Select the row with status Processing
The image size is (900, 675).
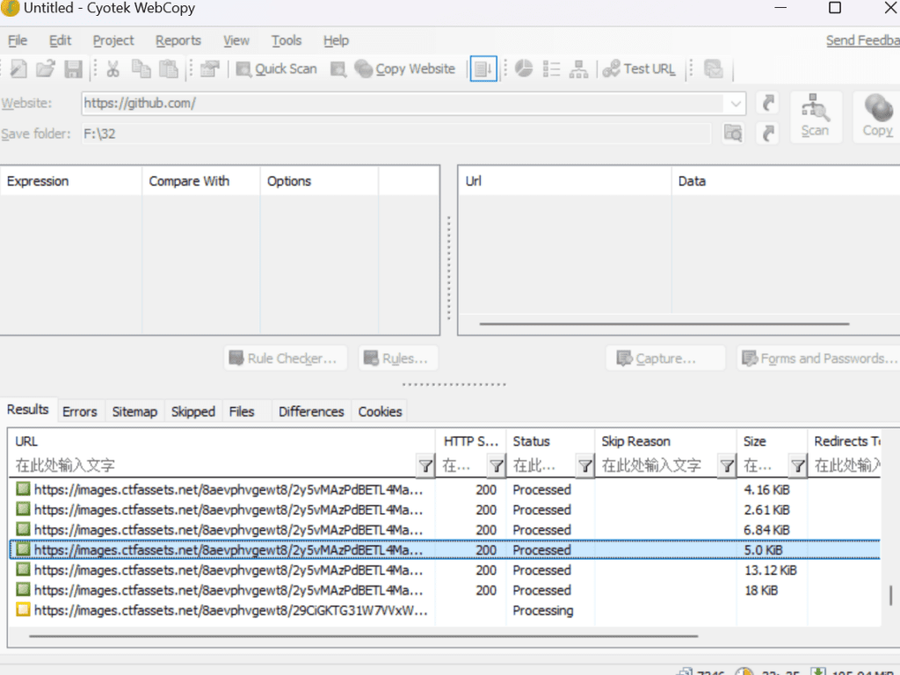point(445,610)
